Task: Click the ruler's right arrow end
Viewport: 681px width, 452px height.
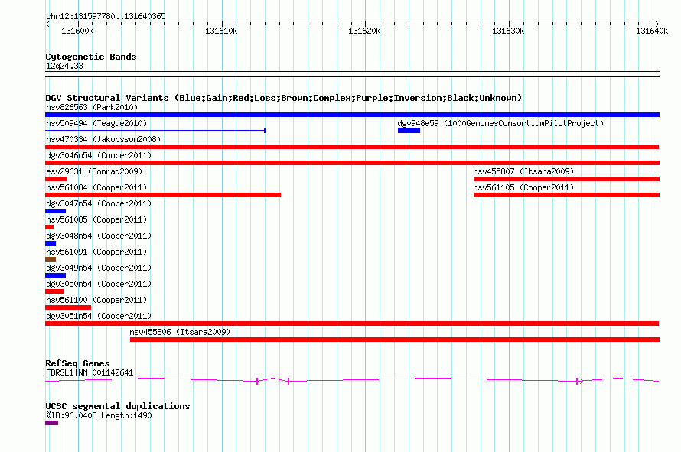Action: tap(657, 24)
